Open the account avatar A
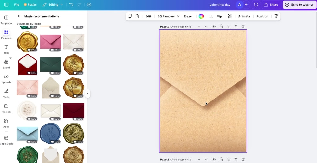 click(x=240, y=5)
